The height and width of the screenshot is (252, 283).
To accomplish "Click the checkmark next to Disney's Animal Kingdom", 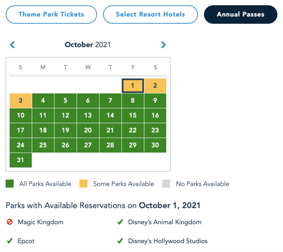I will [x=120, y=222].
